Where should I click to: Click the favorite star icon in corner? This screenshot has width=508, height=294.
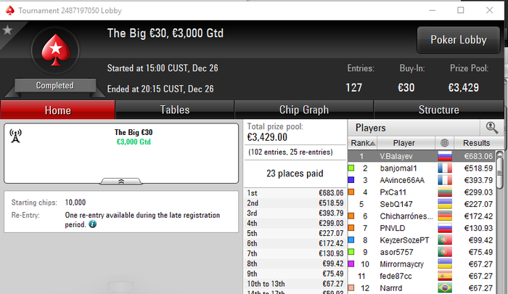[x=7, y=30]
